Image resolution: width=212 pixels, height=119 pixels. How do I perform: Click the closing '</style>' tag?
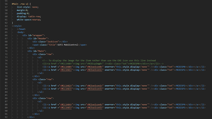point(17,26)
